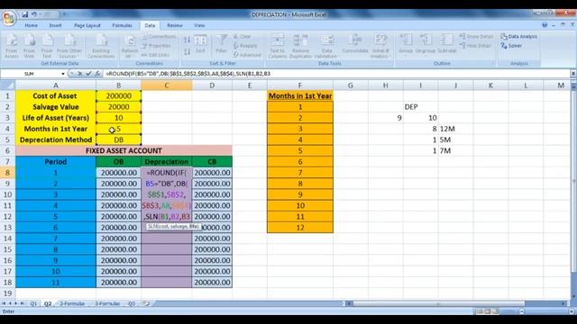Viewport: 577px width, 324px height.
Task: Click the vertical scrollbar
Action: pyautogui.click(x=573, y=180)
